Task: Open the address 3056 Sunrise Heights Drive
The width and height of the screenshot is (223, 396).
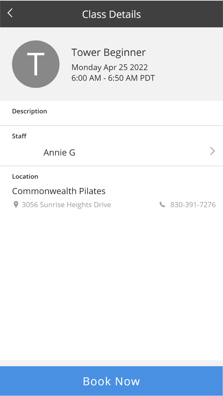Action: click(x=66, y=204)
